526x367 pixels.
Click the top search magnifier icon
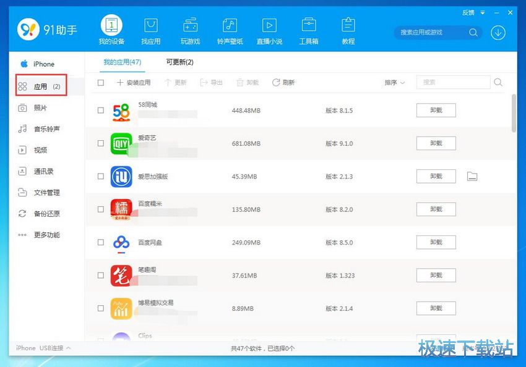coord(473,33)
